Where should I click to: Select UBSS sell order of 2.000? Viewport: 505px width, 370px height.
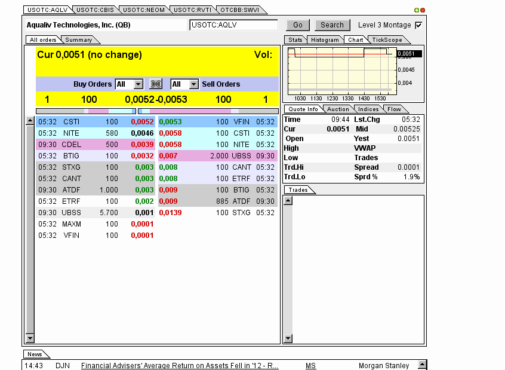point(218,156)
